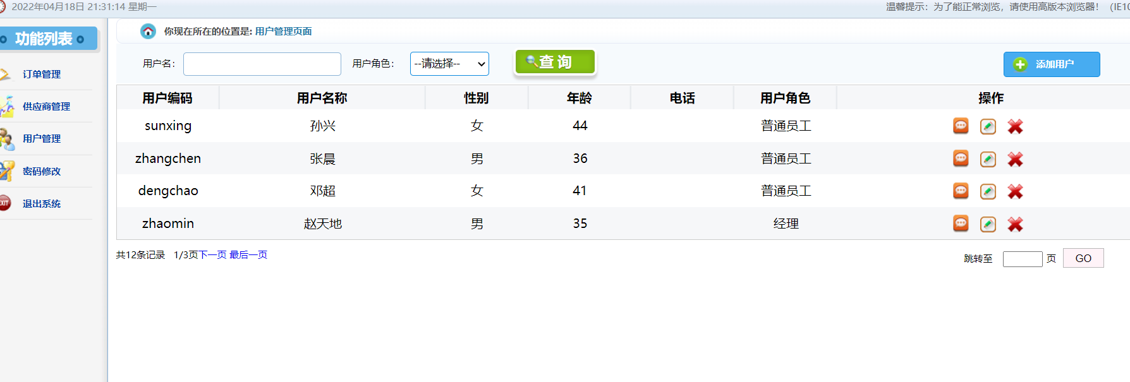Open the 用户角色 dropdown selector
This screenshot has width=1130, height=382.
(449, 64)
